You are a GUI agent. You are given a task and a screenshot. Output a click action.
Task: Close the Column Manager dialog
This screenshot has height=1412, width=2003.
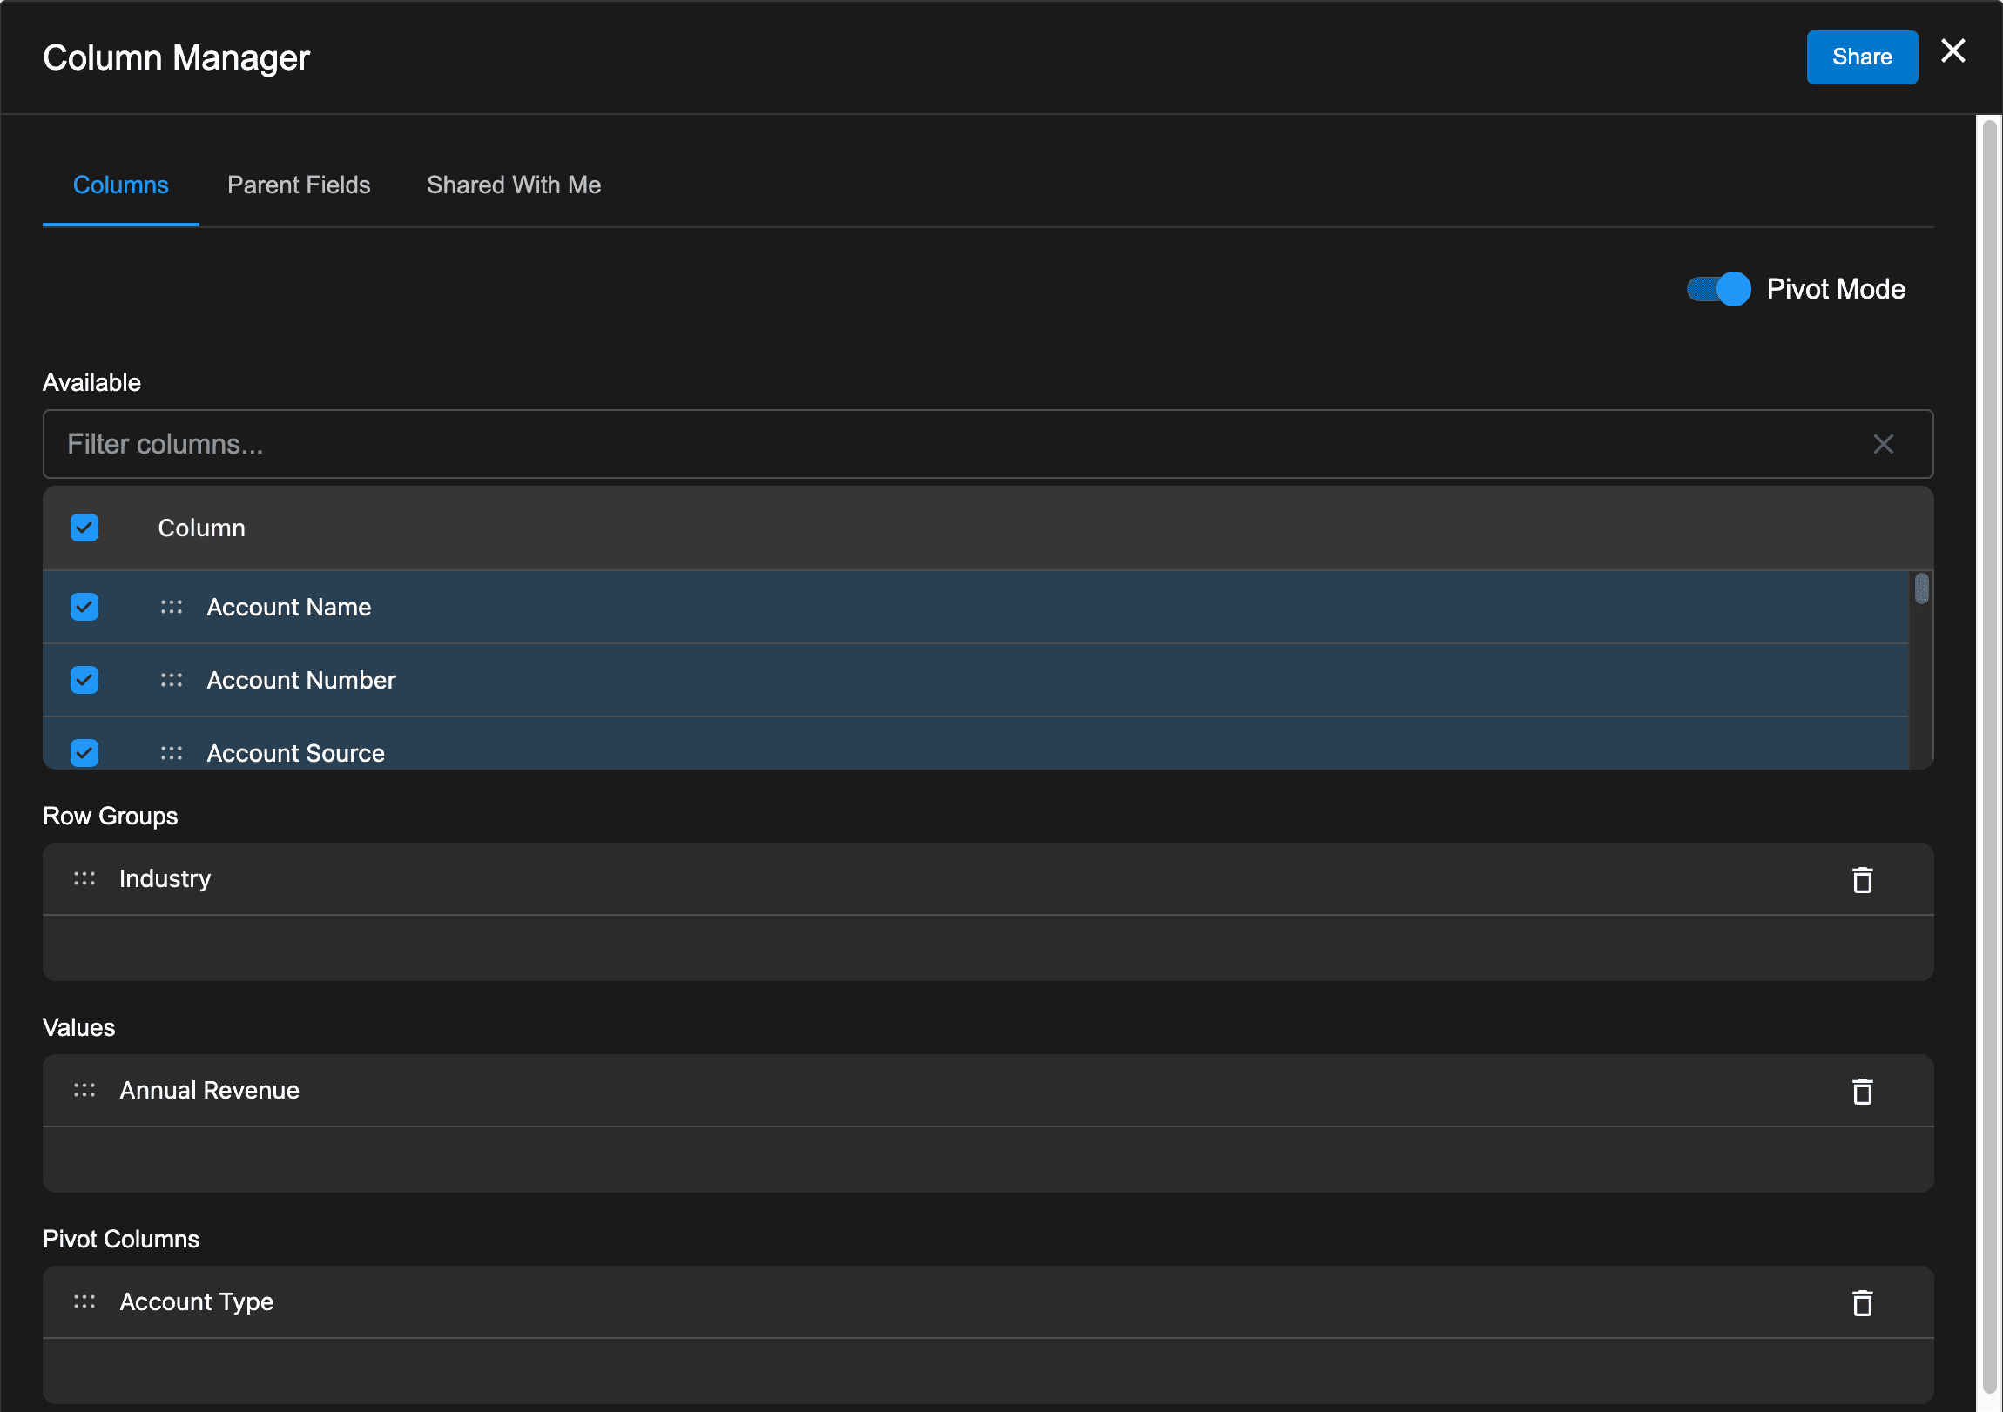click(x=1952, y=50)
